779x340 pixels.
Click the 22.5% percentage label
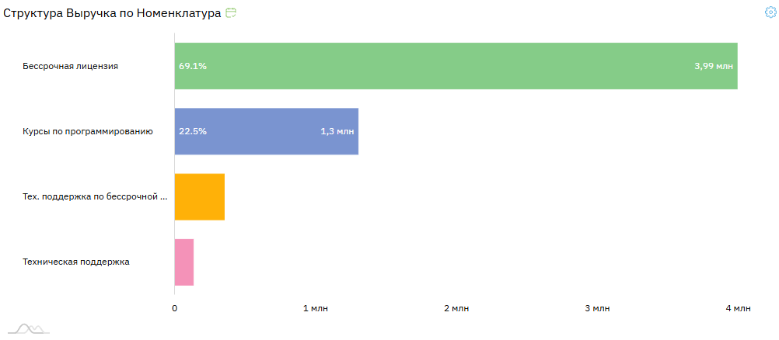click(x=193, y=131)
